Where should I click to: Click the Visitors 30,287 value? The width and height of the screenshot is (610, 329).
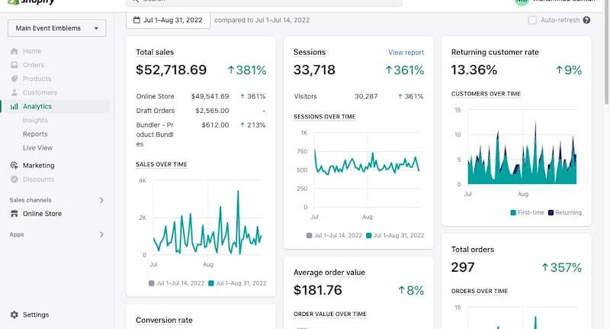coord(366,96)
